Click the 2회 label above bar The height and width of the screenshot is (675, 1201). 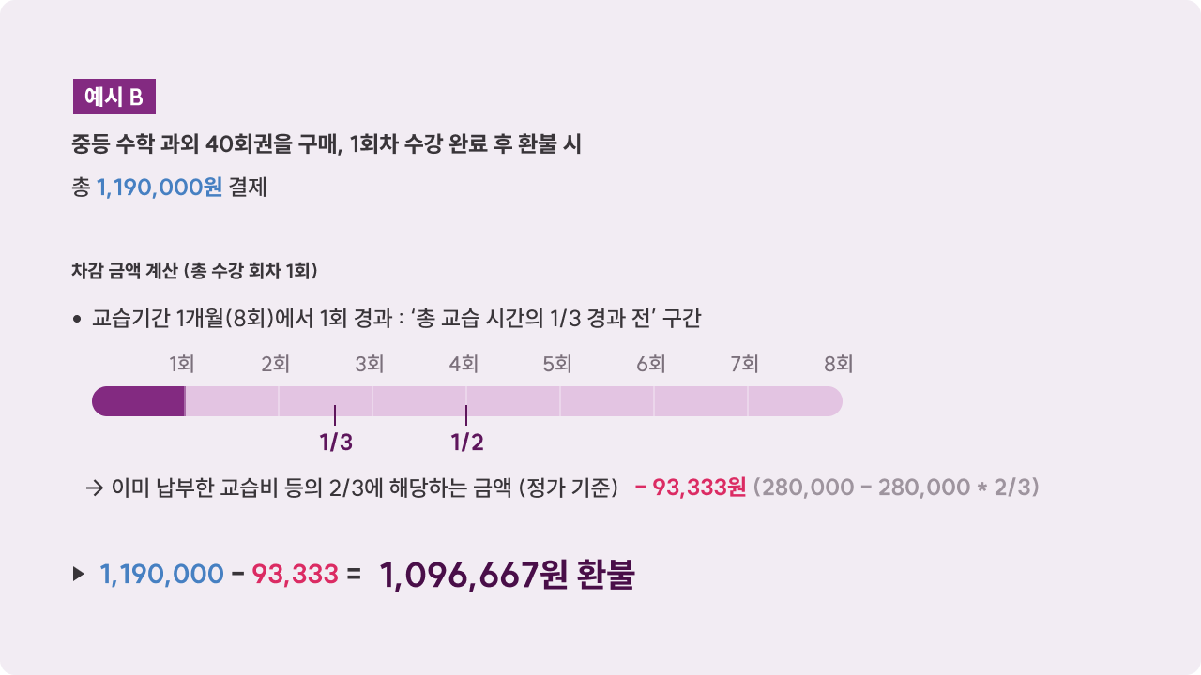coord(275,364)
